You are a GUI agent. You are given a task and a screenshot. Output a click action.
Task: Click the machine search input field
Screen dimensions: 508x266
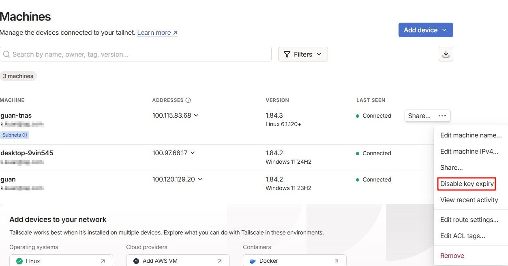point(135,54)
